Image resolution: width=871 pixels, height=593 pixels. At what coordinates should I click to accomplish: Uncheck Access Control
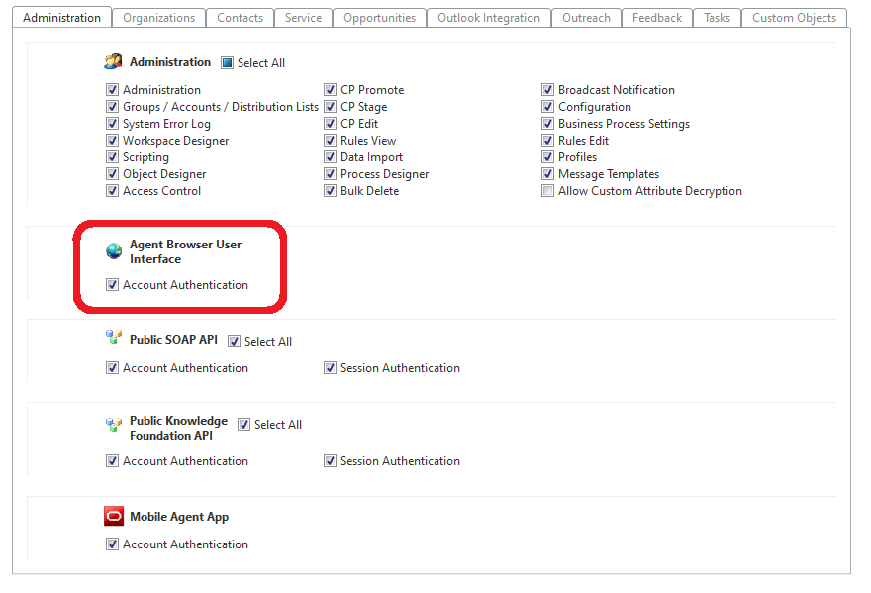[x=112, y=191]
